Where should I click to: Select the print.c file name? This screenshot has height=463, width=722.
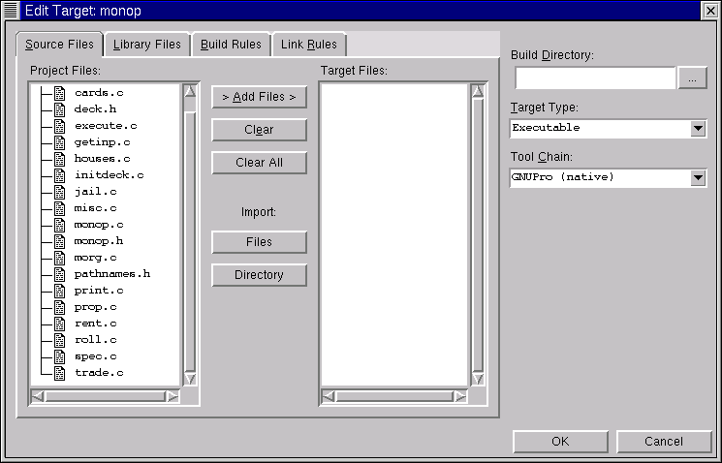[99, 291]
